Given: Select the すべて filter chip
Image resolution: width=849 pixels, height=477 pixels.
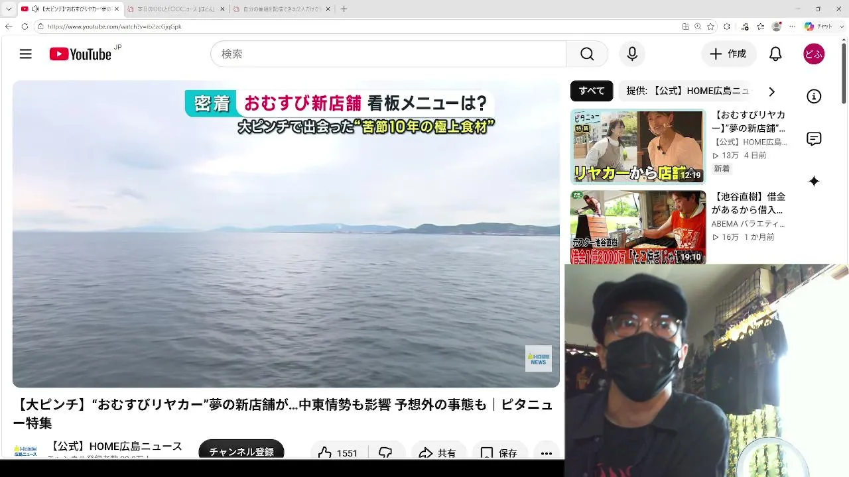Looking at the screenshot, I should [592, 91].
